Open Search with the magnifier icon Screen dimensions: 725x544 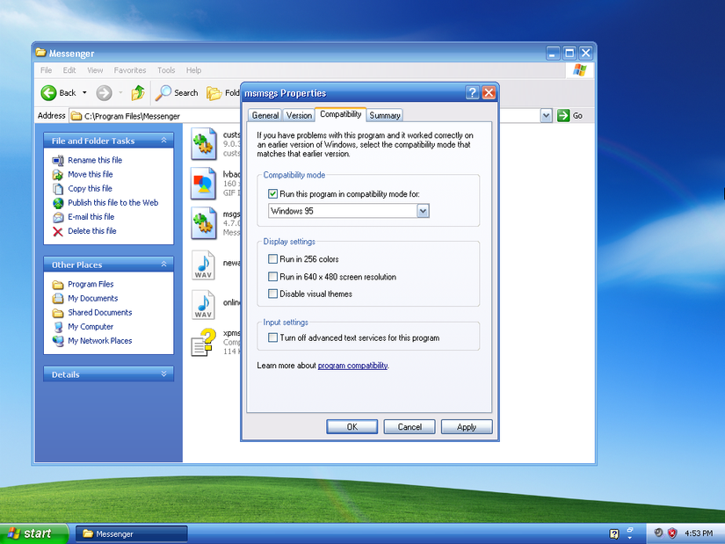point(164,92)
